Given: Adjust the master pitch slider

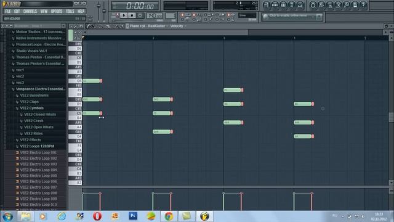Looking at the screenshot, I should click(104, 10).
